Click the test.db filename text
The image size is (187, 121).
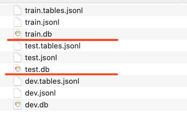37,69
